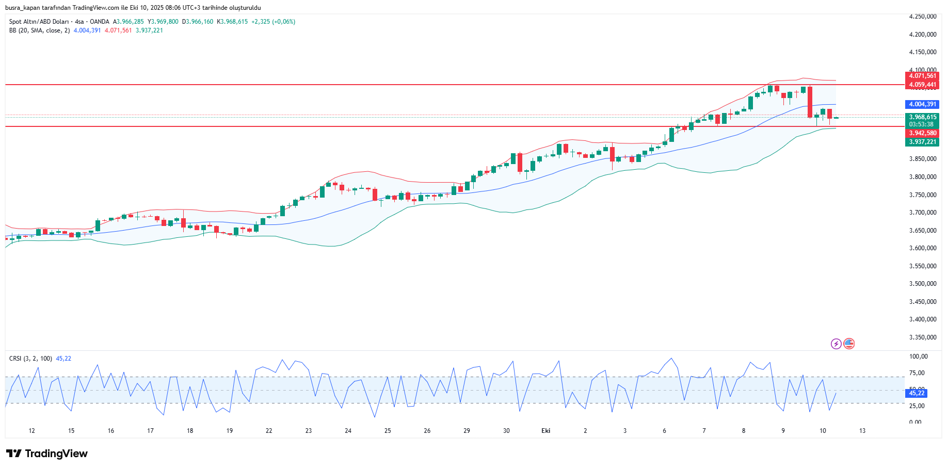
Task: Click date label 22 on the time axis
Action: pyautogui.click(x=269, y=431)
